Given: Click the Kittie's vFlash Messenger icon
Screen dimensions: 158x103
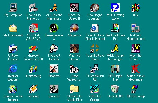Looking at the screenshot, I should click(136, 69).
